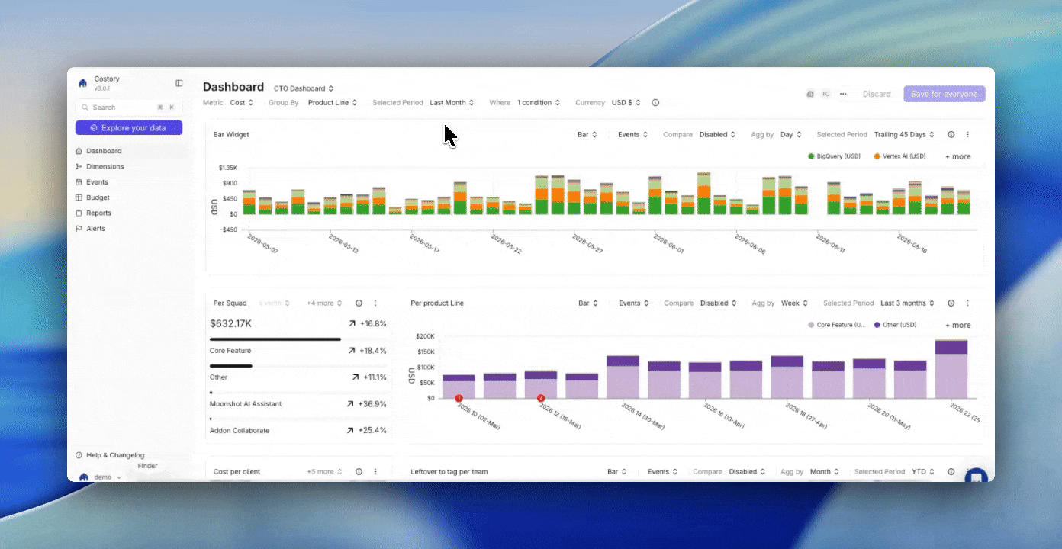Collapse the sidebar with the panel icon
The height and width of the screenshot is (549, 1062).
[x=179, y=83]
